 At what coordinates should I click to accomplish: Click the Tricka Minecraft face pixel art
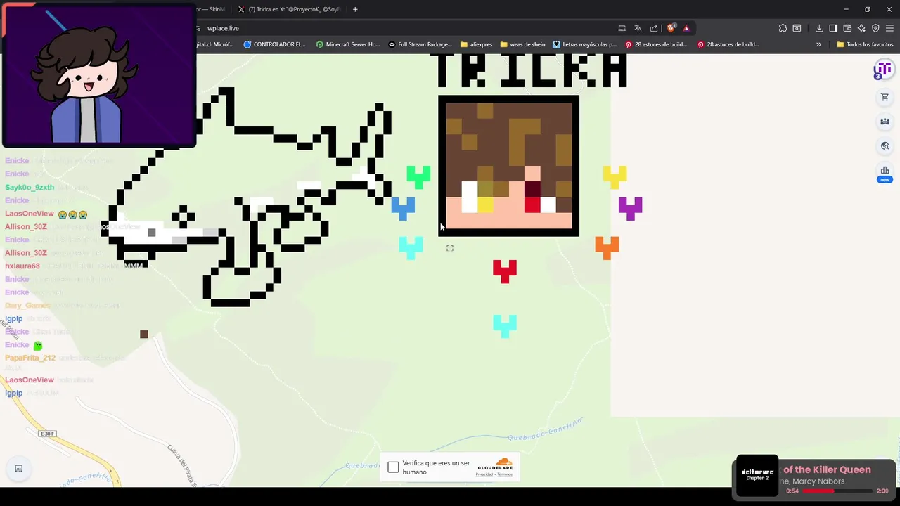[508, 166]
